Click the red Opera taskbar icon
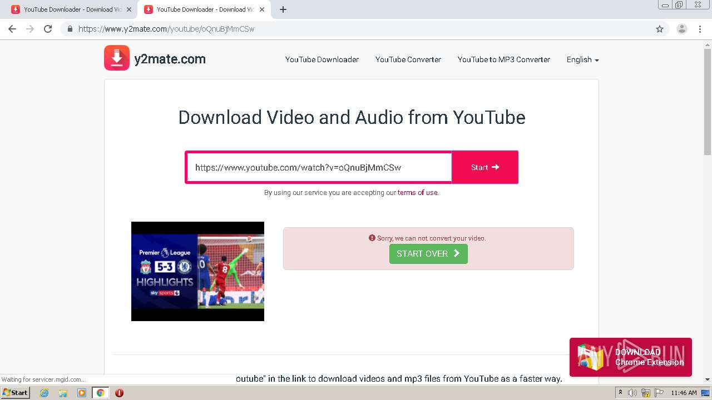Image resolution: width=712 pixels, height=400 pixels. 119,393
